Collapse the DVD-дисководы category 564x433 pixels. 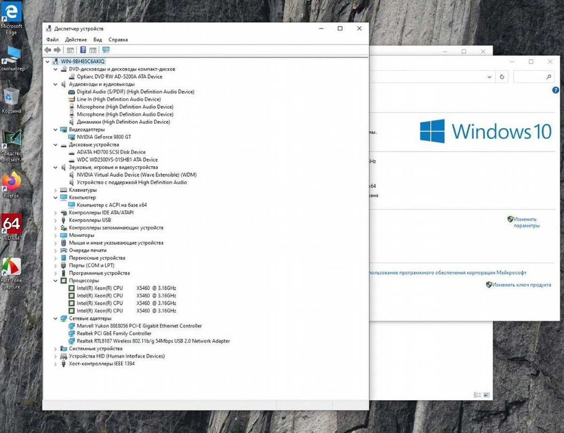coord(56,69)
